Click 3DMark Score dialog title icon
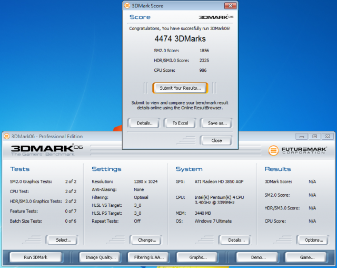 [127, 6]
